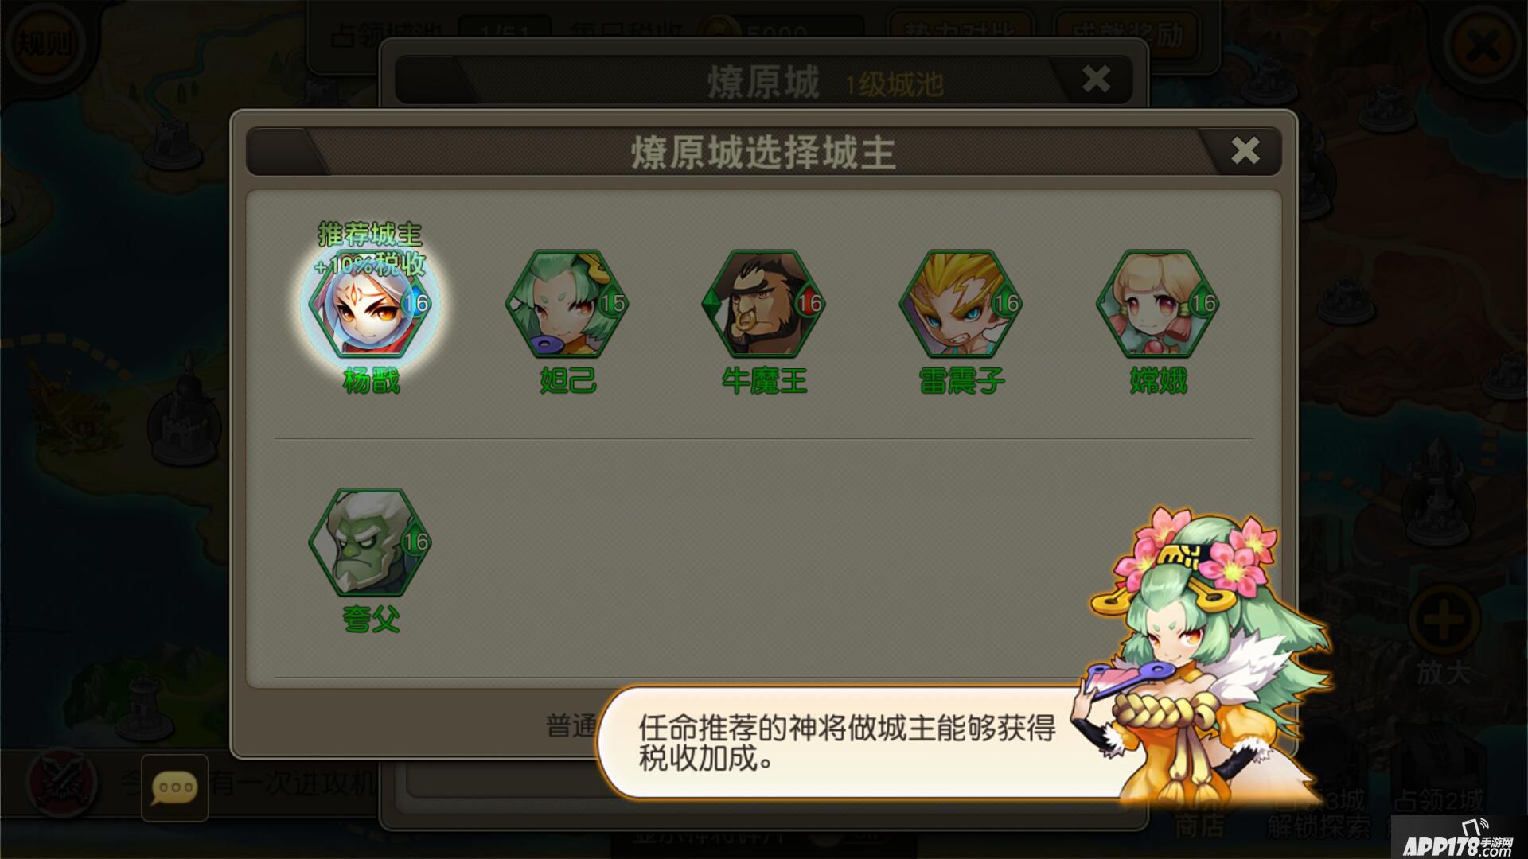Close the map screen with top-right X

(1481, 45)
